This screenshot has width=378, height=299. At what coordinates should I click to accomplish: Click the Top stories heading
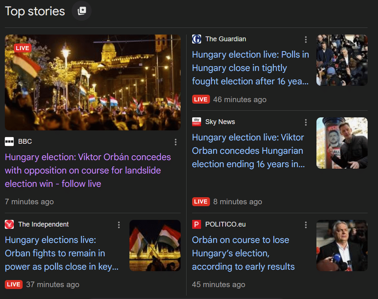click(34, 11)
